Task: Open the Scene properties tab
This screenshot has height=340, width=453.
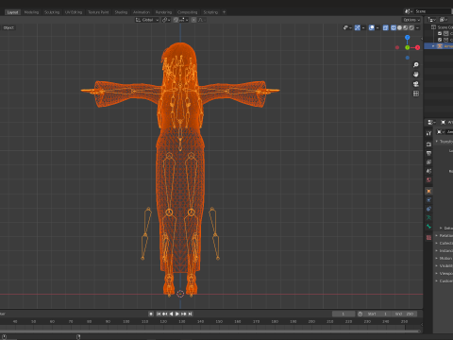Action: 428,171
